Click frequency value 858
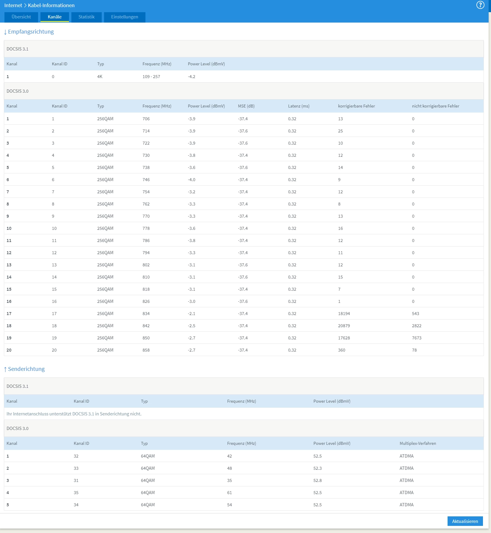The width and height of the screenshot is (491, 533). tap(146, 350)
